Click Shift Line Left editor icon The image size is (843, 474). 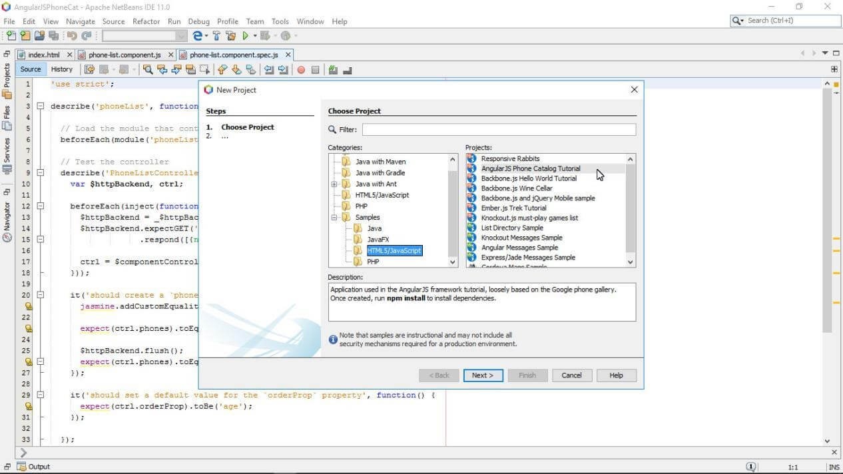pyautogui.click(x=269, y=69)
